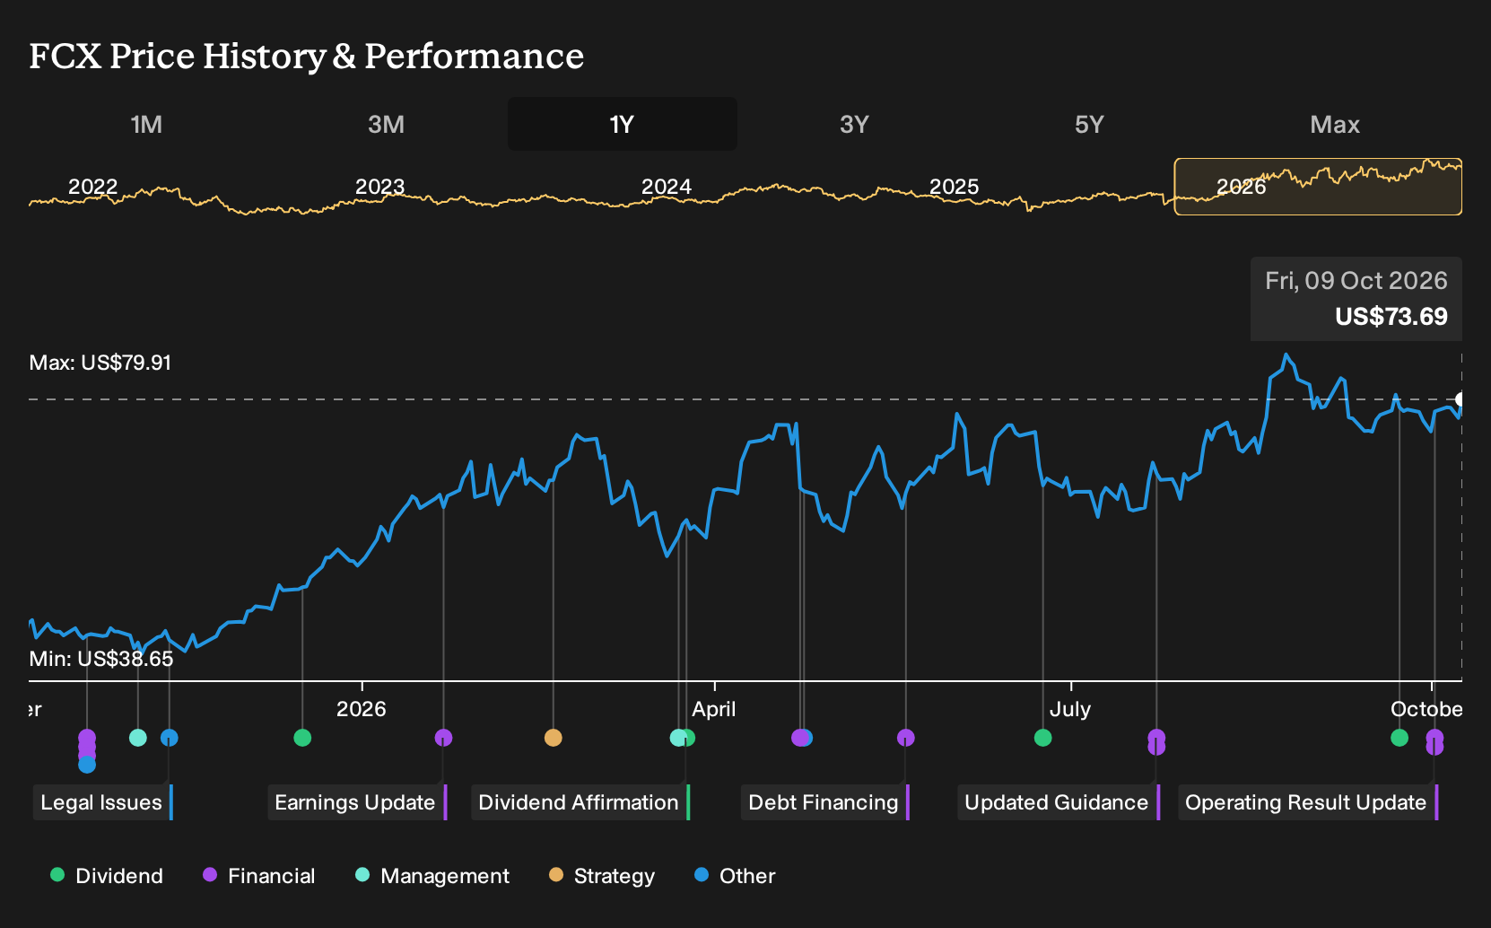Screen dimensions: 1491x928
Task: Switch to the 5Y time range
Action: tap(1089, 124)
